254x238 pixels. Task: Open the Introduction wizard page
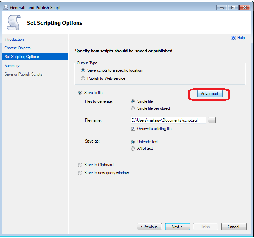pos(14,39)
